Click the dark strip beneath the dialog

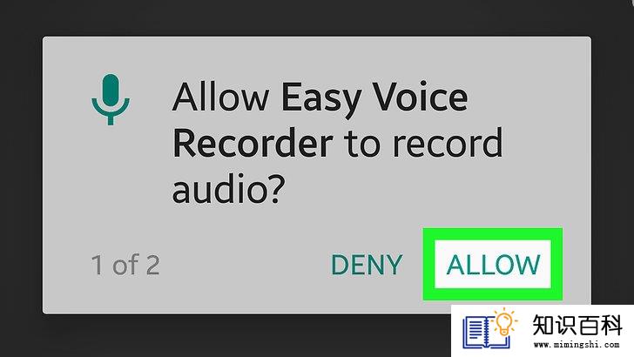[226, 335]
